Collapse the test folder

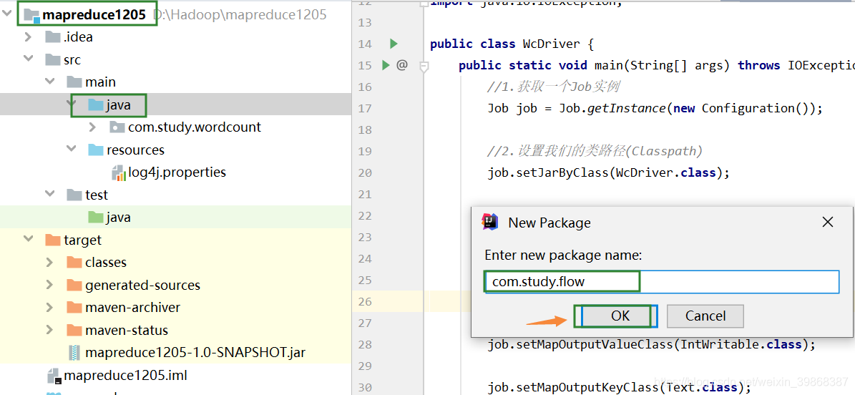[49, 195]
